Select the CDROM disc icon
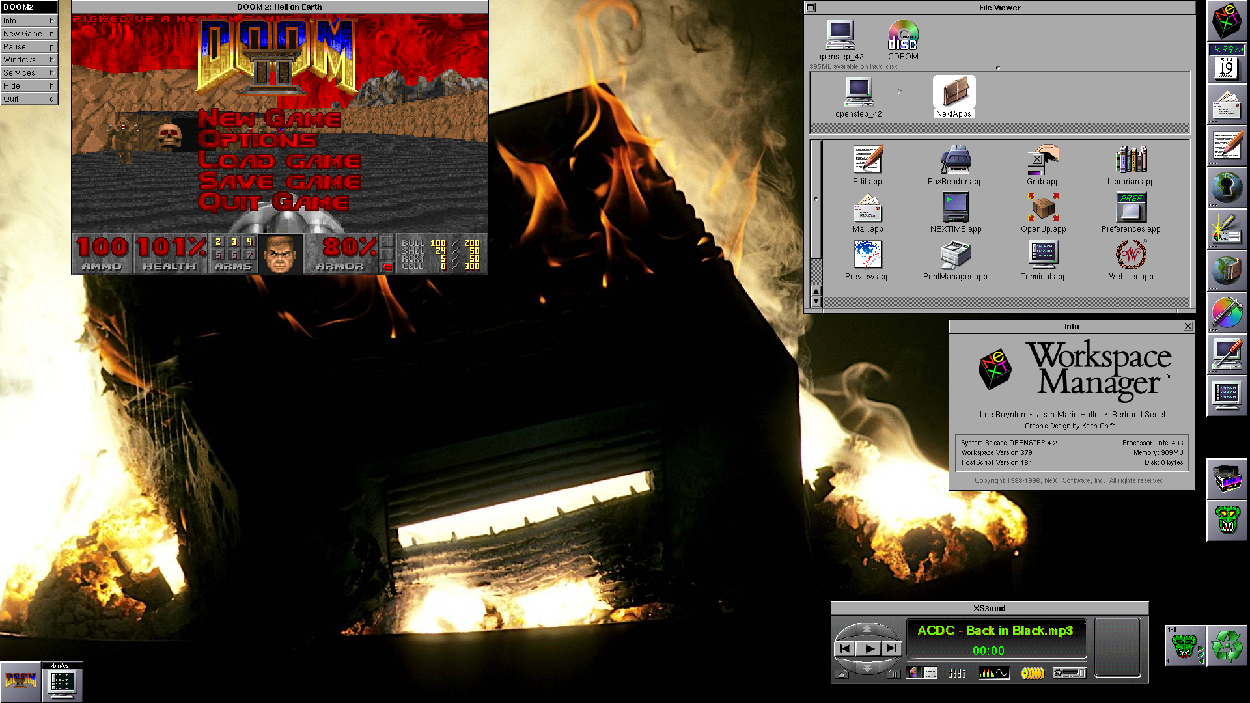The image size is (1250, 703). tap(903, 36)
